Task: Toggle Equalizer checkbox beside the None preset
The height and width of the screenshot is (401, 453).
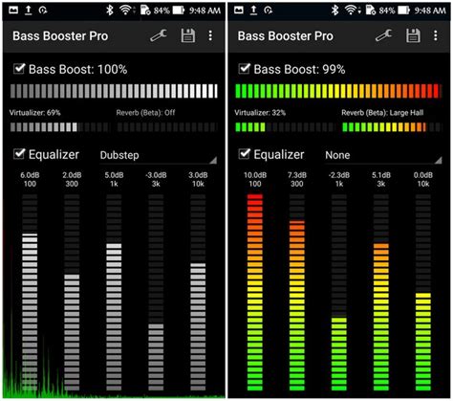Action: (244, 154)
